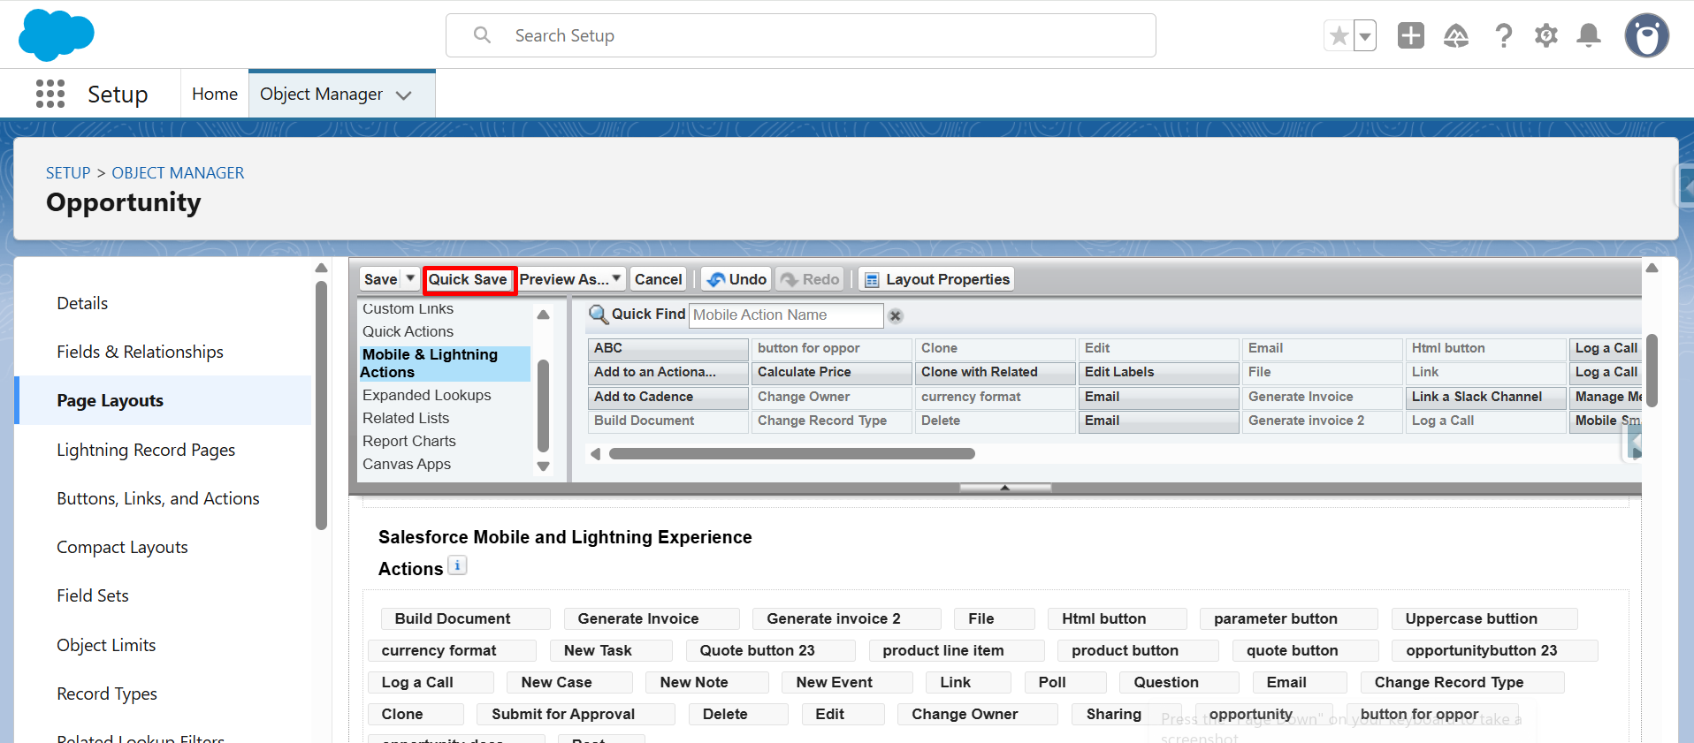Open the Layout Properties button
This screenshot has height=743, width=1694.
(x=937, y=279)
